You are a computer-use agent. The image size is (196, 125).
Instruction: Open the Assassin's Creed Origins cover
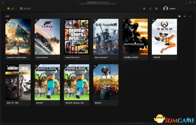coord(18,37)
